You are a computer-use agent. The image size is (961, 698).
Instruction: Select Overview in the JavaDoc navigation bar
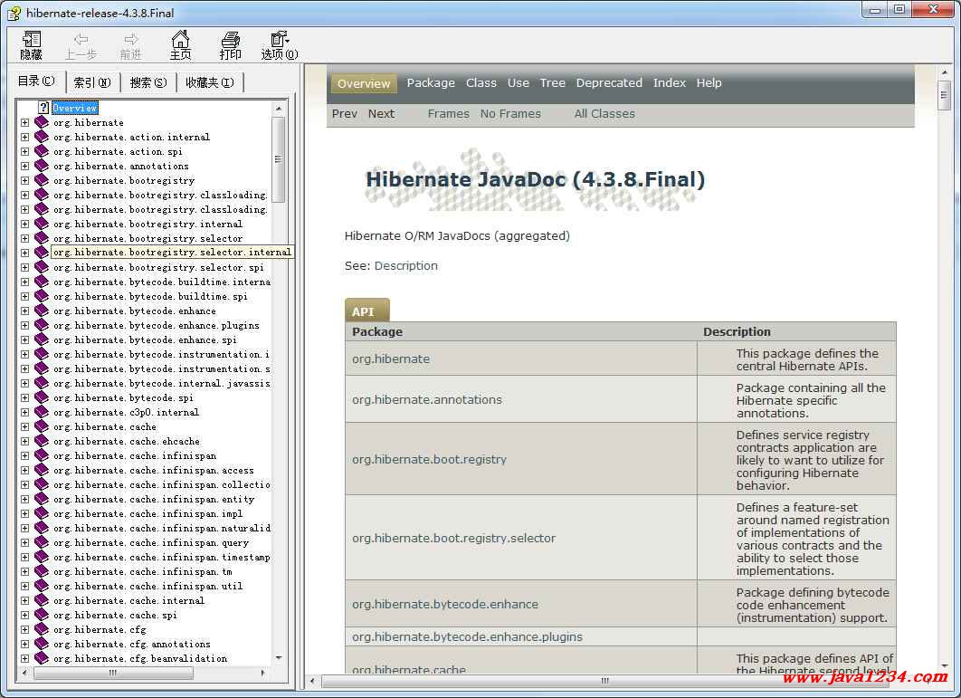point(364,83)
